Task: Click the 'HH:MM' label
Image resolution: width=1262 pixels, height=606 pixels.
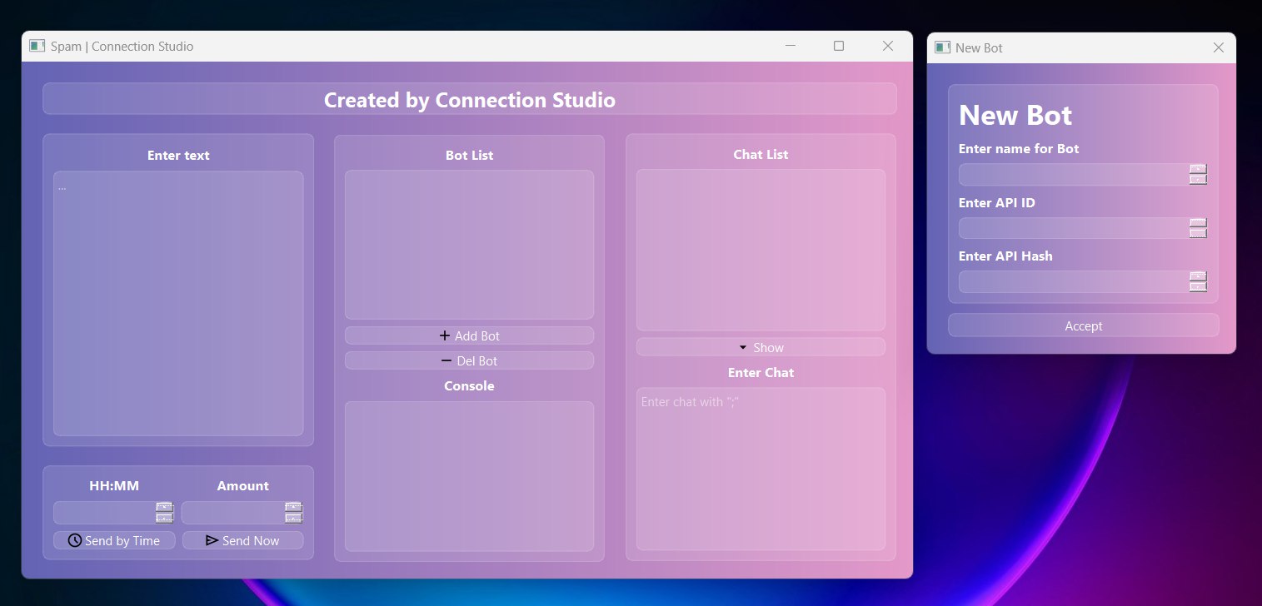Action: (114, 485)
